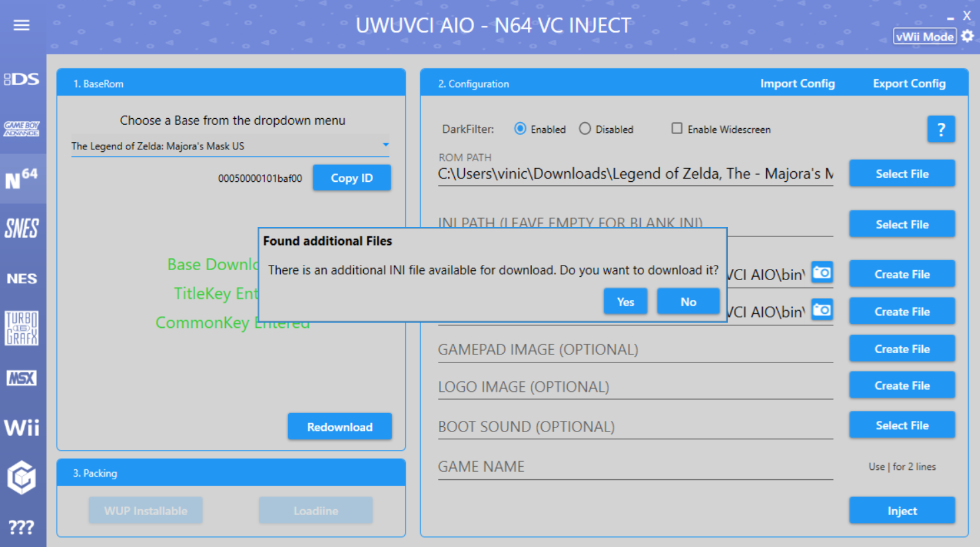The image size is (980, 547).
Task: Select Disabled for DarkFilter
Action: 585,129
